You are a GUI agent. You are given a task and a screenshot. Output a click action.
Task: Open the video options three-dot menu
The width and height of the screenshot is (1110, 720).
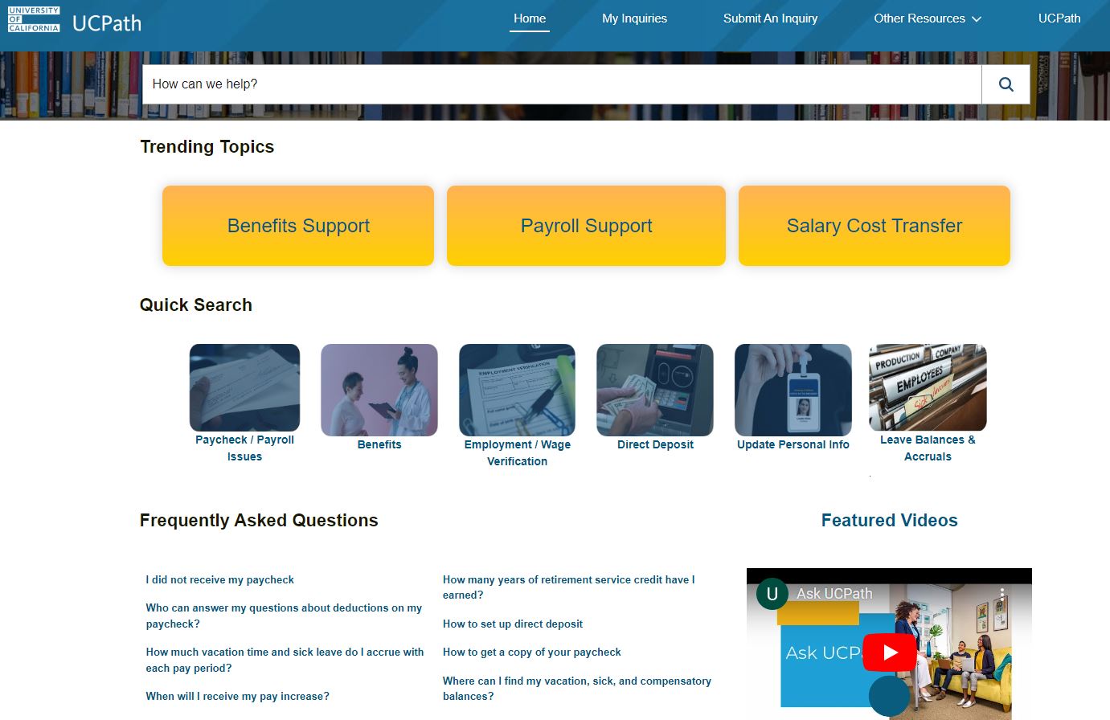click(1002, 594)
